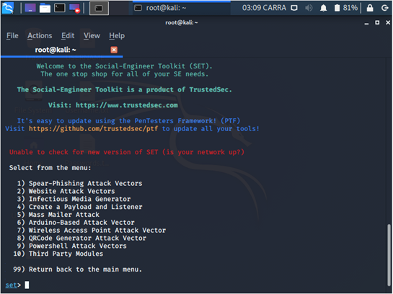
Task: Click the red 'Unable to check' warning text
Action: 127,152
